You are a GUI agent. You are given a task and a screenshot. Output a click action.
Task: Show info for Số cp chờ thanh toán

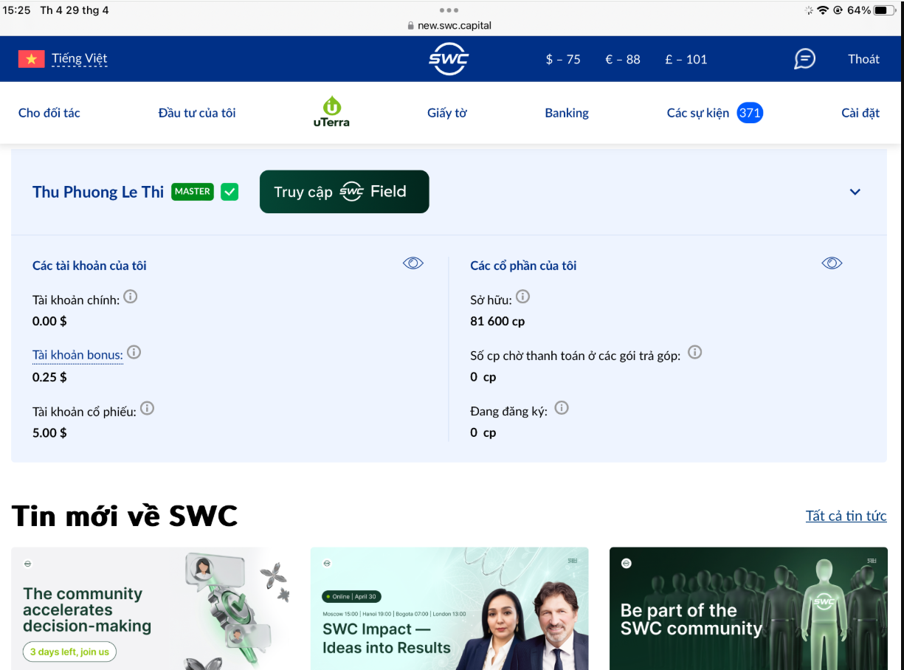pyautogui.click(x=694, y=353)
